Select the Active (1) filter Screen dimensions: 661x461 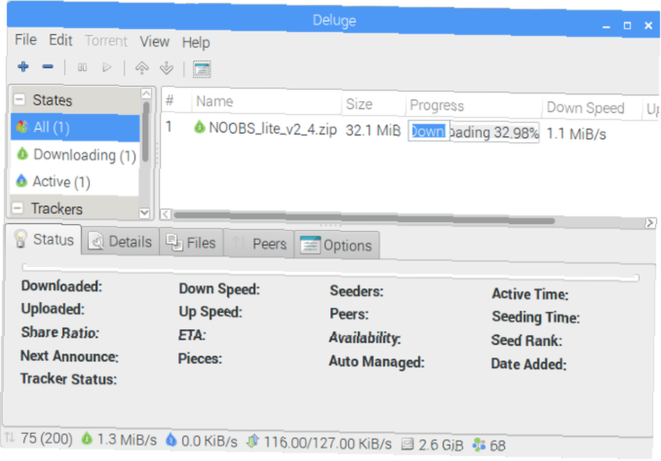(75, 182)
